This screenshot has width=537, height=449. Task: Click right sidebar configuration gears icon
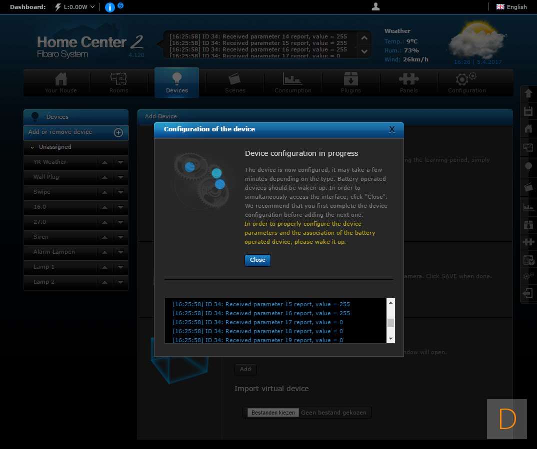pyautogui.click(x=528, y=276)
